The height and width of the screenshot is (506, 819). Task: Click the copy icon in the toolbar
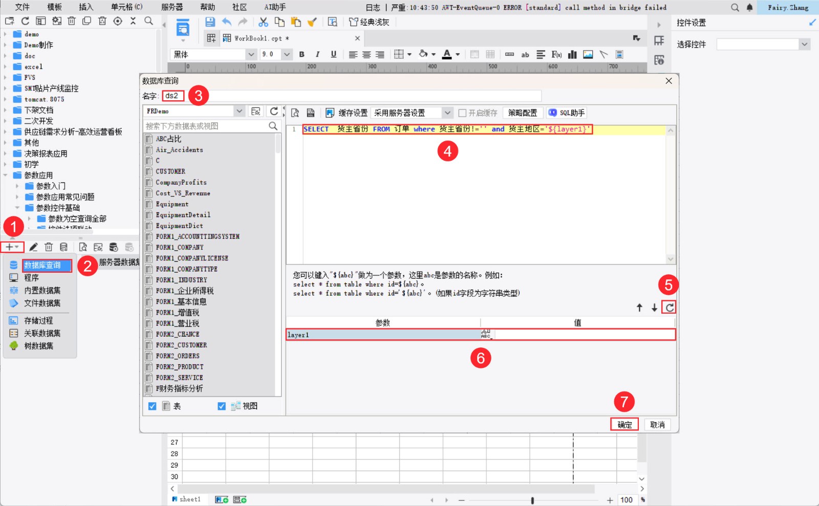tap(279, 22)
